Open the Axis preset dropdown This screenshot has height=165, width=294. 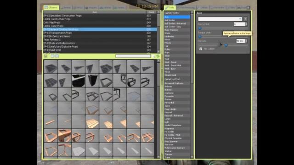(220, 19)
